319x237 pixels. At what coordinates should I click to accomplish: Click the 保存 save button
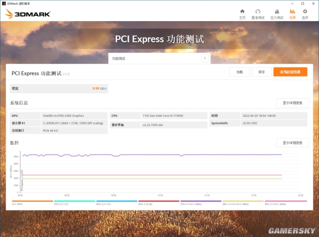click(261, 72)
